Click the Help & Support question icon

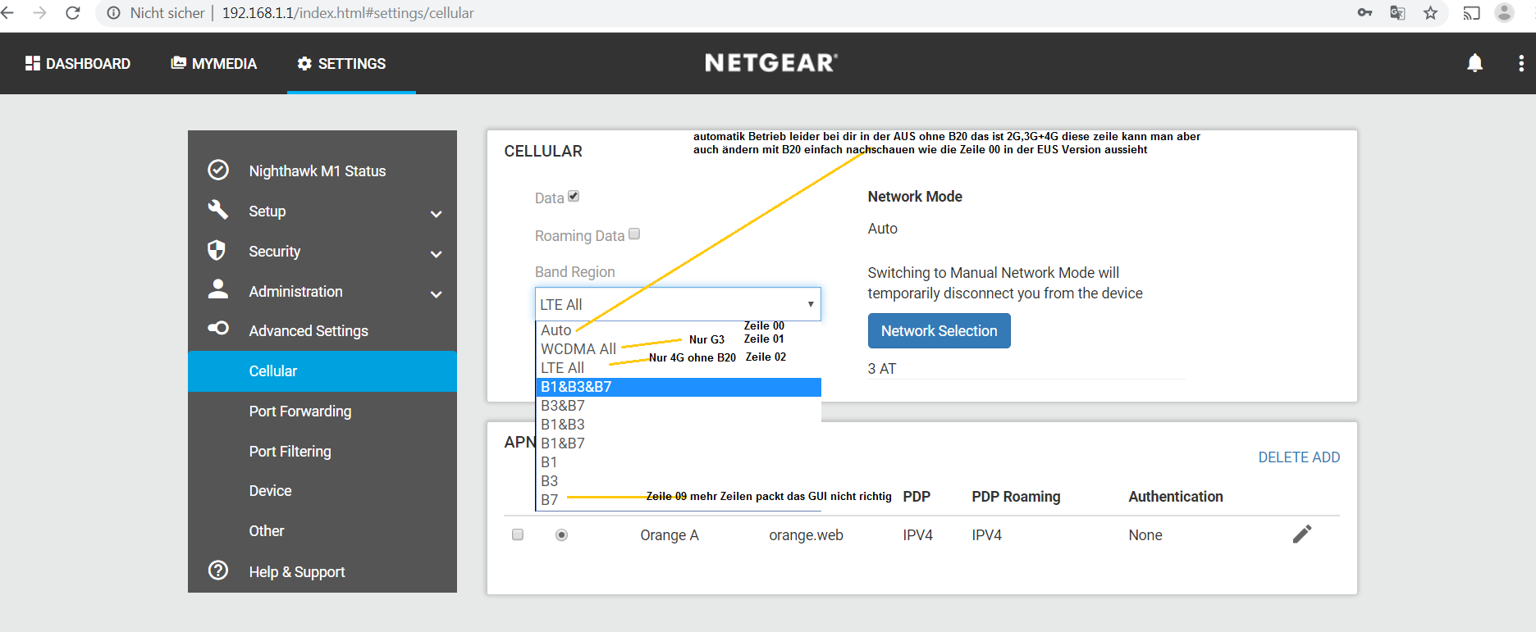(x=218, y=570)
